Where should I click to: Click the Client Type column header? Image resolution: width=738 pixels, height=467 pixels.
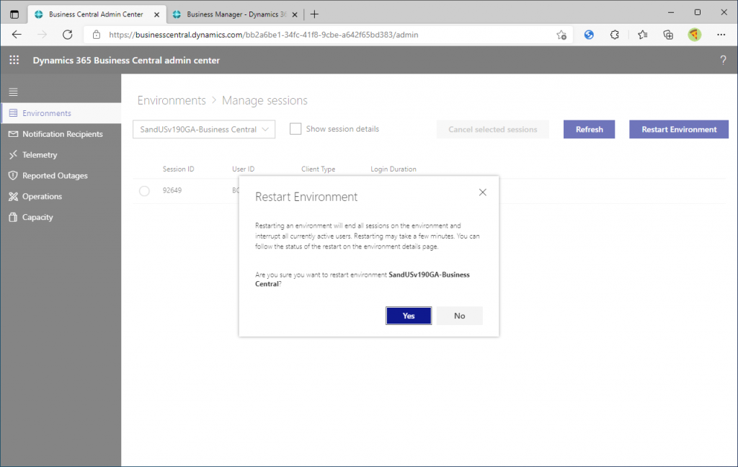(318, 169)
